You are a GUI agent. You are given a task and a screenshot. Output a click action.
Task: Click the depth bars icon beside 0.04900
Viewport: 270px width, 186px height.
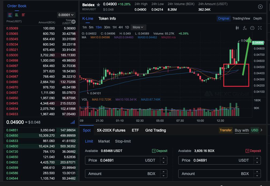coord(73,122)
